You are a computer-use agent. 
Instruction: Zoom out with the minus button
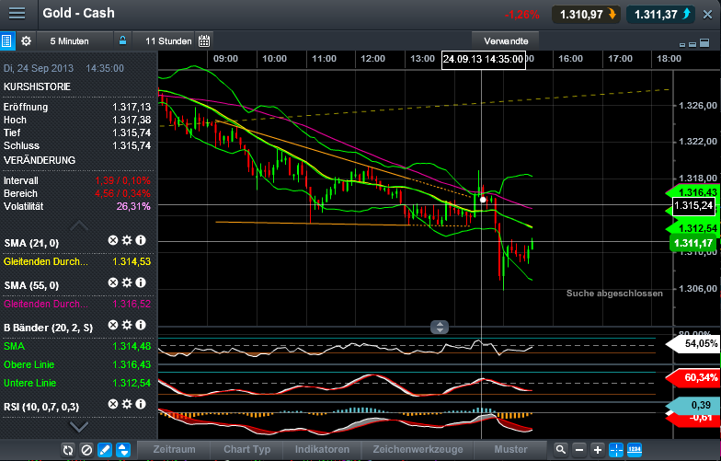[579, 450]
